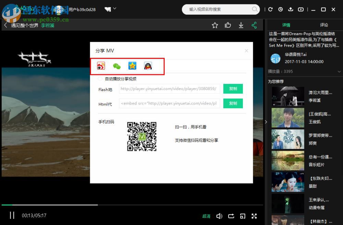Toggle mini-window player mode

coord(243,216)
